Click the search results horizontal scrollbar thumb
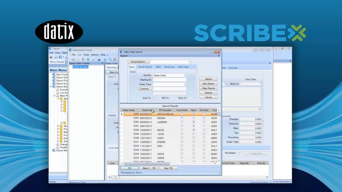Screen dimensions: 342x192 pos(147,164)
